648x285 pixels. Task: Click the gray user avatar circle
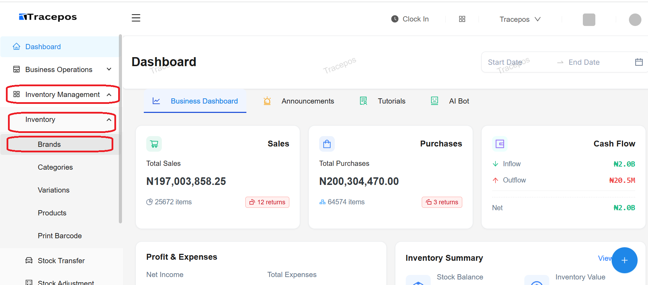point(635,20)
